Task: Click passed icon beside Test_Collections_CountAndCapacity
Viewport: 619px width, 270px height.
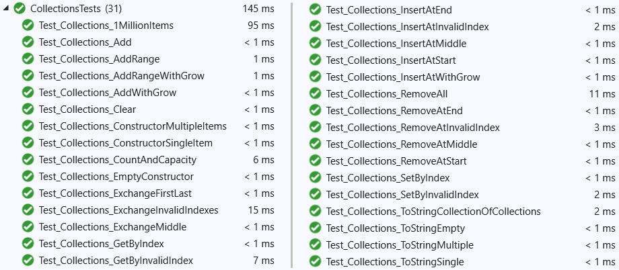Action: [28, 160]
